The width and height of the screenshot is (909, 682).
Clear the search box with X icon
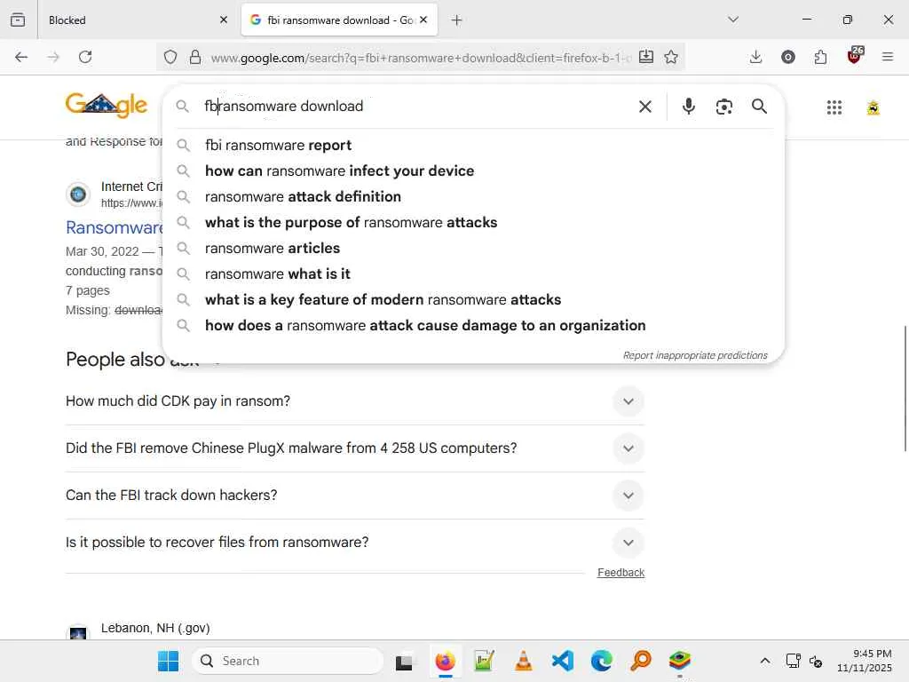click(x=645, y=107)
